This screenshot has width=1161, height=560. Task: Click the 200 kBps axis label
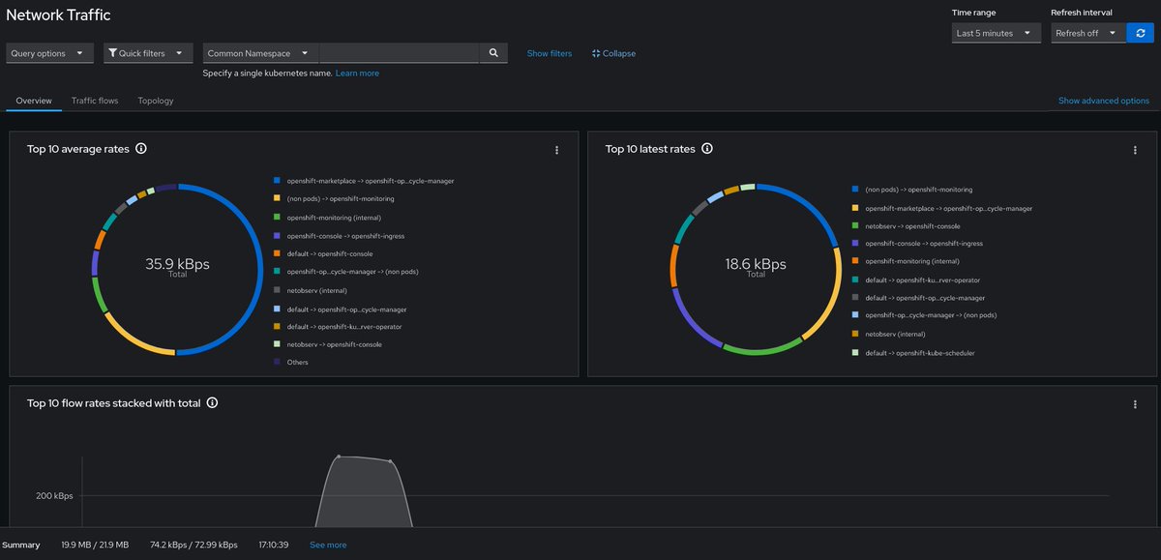[x=54, y=495]
